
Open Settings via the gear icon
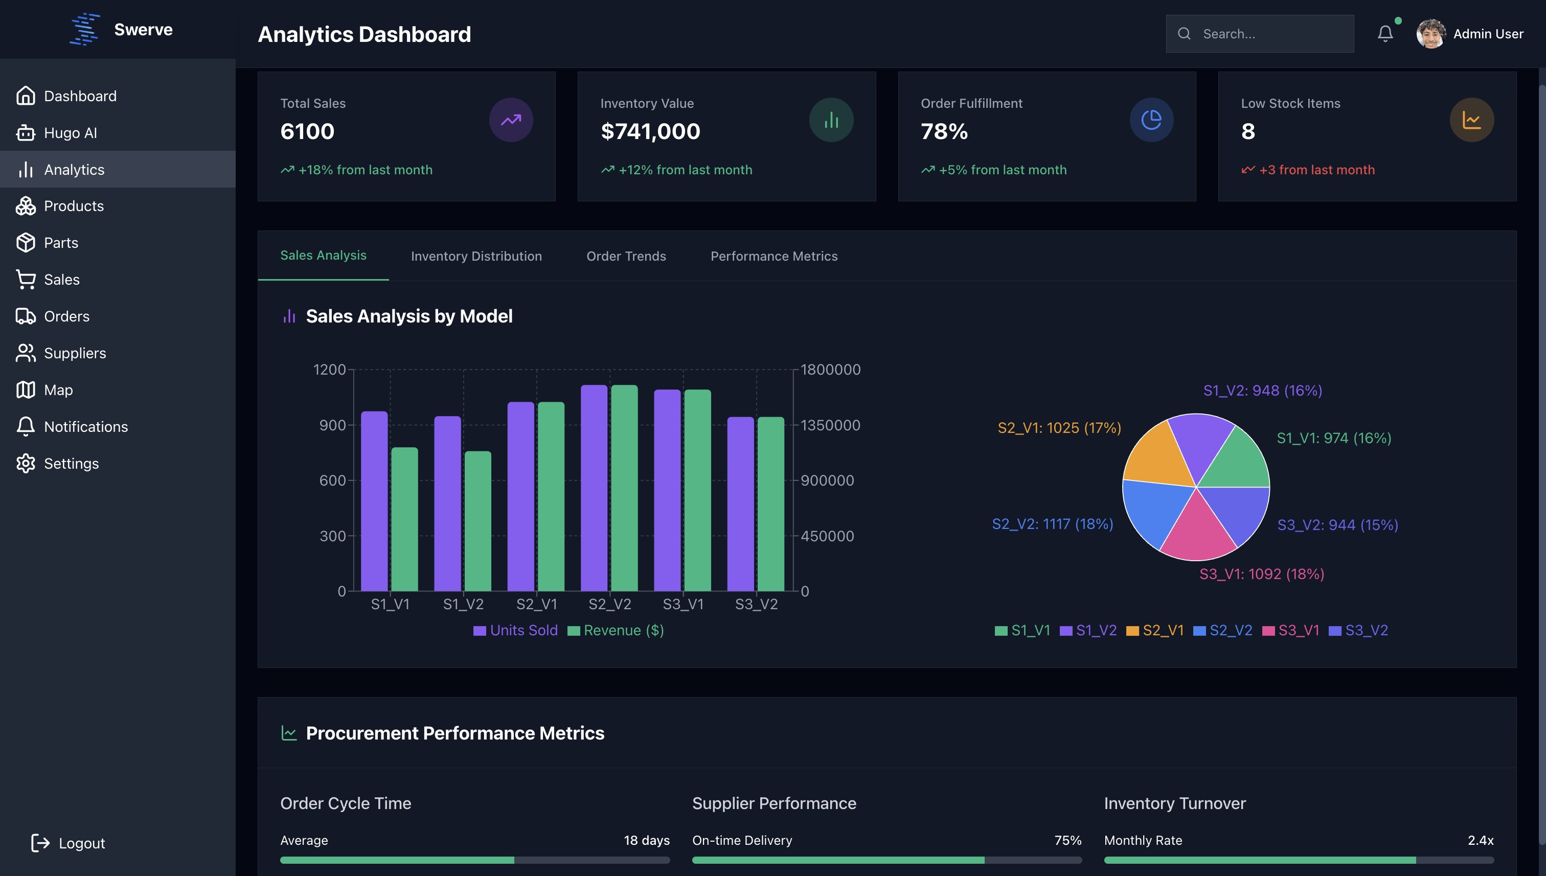(x=25, y=463)
